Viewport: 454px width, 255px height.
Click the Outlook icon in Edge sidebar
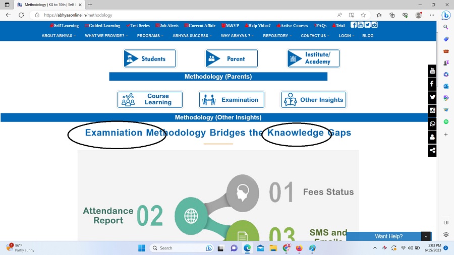[x=446, y=86]
